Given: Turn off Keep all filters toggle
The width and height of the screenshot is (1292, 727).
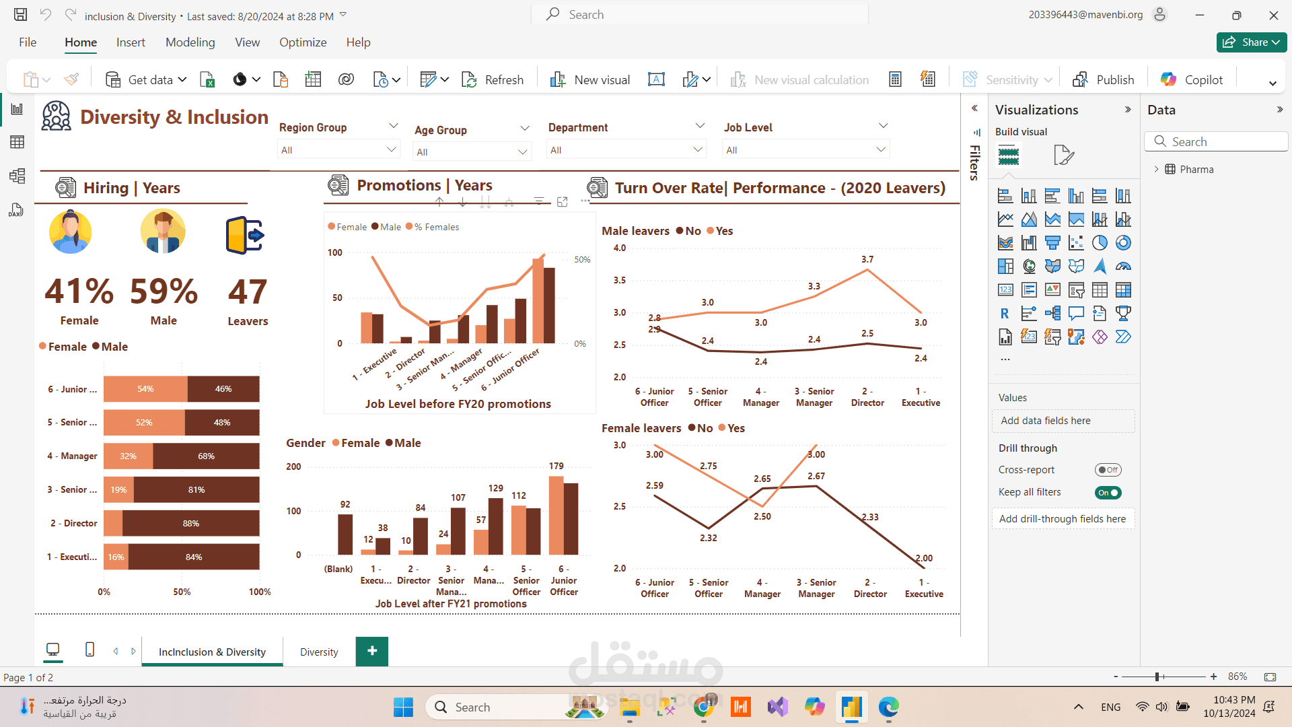Looking at the screenshot, I should (1108, 493).
